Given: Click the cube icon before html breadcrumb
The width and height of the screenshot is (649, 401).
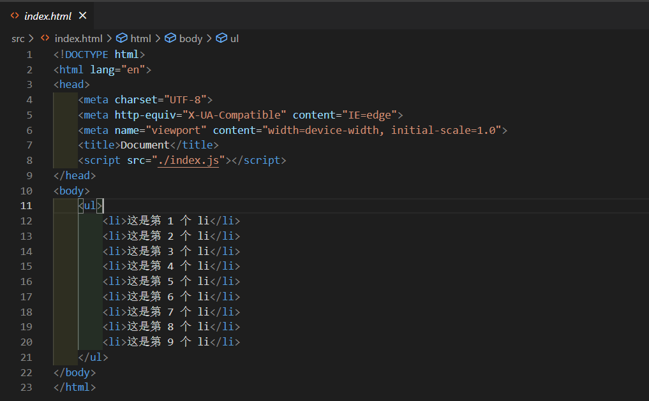Looking at the screenshot, I should pyautogui.click(x=122, y=38).
